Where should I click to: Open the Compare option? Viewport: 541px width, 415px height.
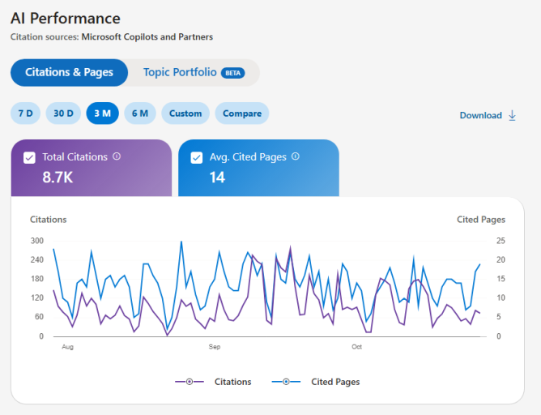[x=242, y=113]
